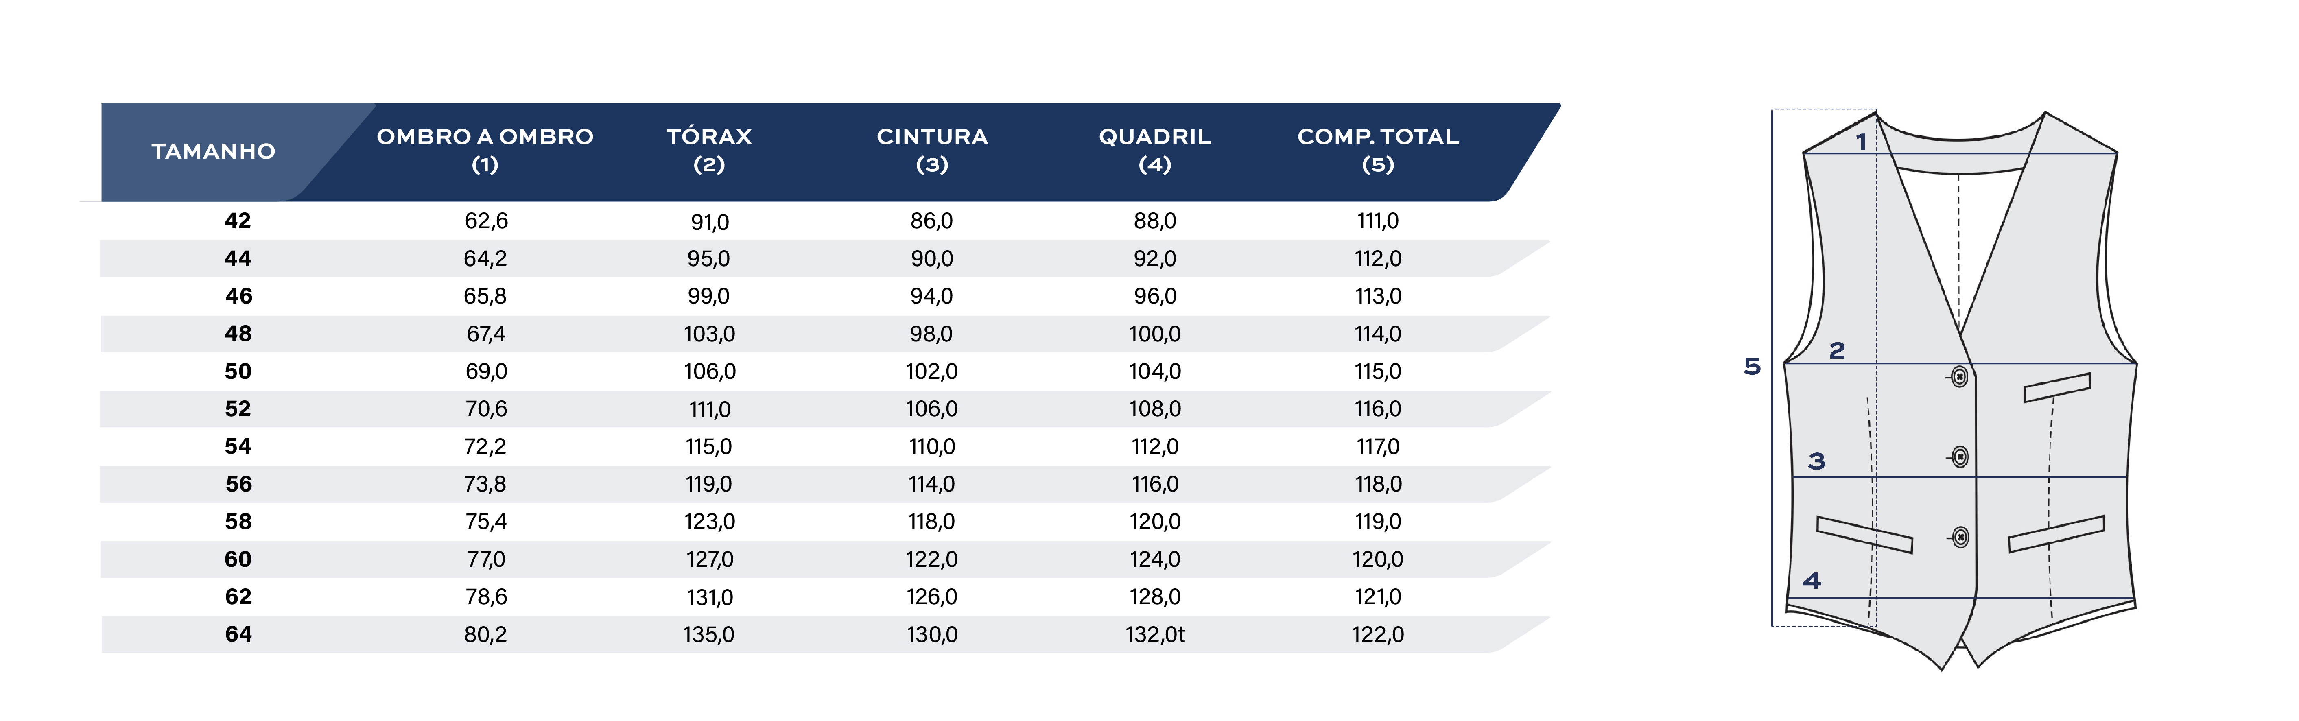
Task: Select size 64 row label
Action: (x=238, y=634)
